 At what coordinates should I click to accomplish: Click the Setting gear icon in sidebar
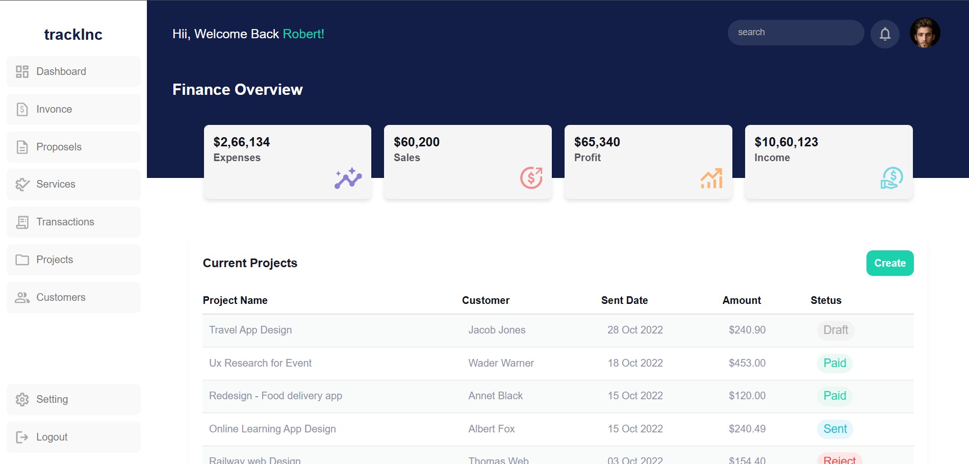22,399
